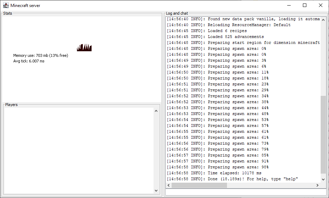Click the 'Preparing spawn area: 44%' log line
The height and width of the screenshot is (198, 329).
click(218, 108)
